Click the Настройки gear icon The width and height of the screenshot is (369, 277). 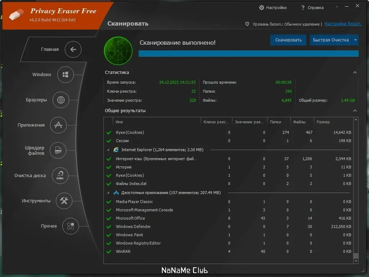[x=262, y=8]
